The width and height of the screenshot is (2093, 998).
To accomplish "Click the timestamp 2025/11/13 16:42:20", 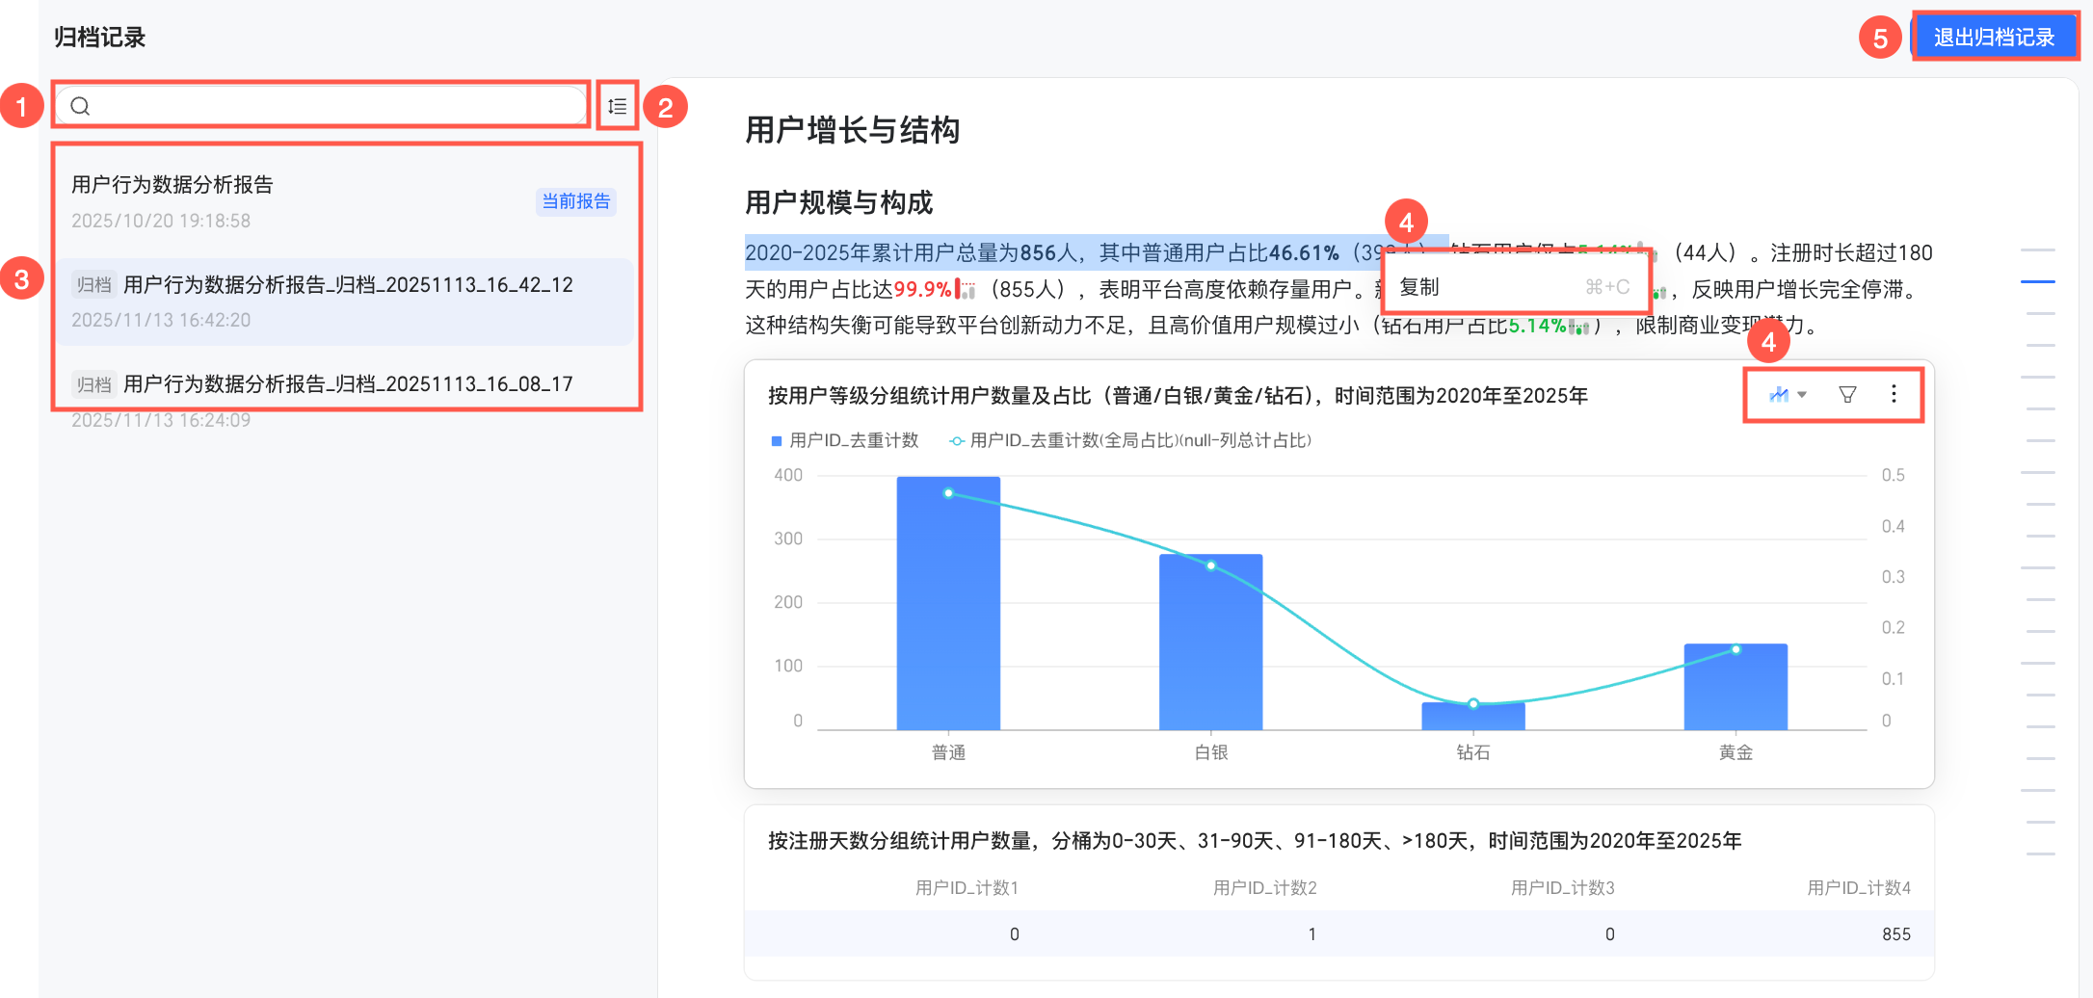I will [x=161, y=320].
